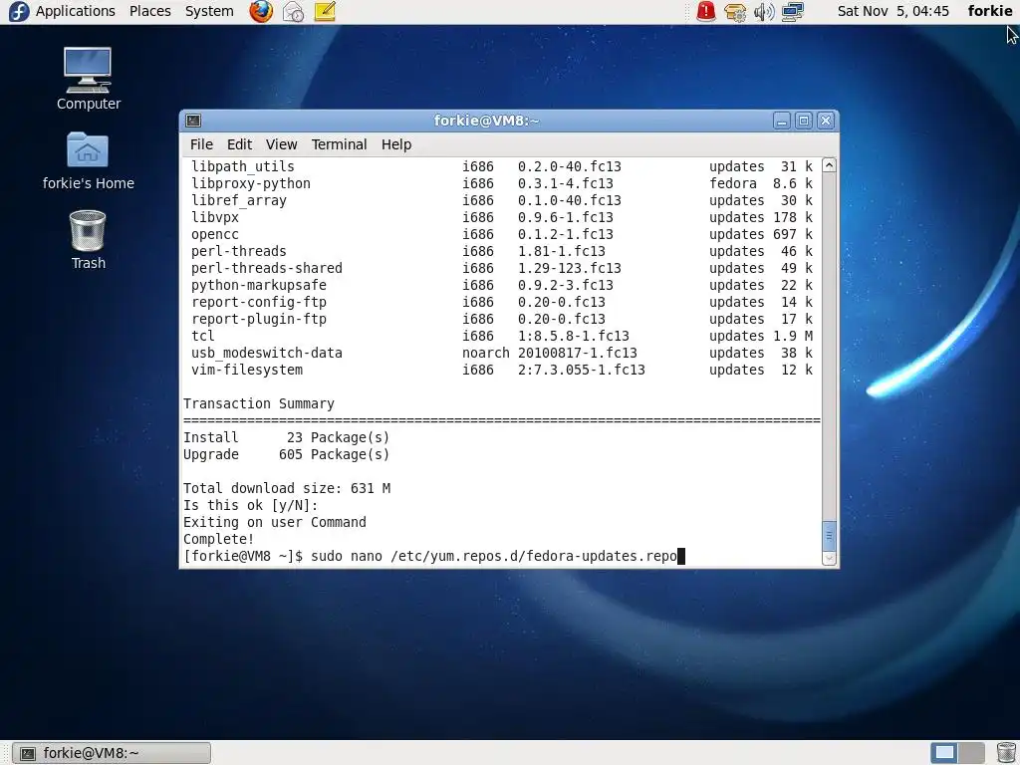Click the report-config-ftp package name
Viewport: 1020px width, 765px height.
[259, 302]
